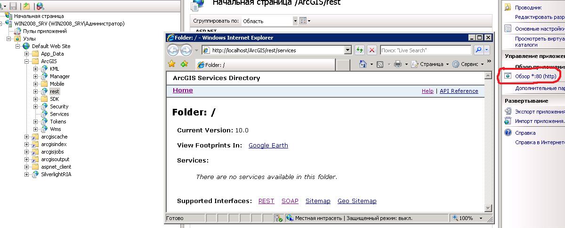Click the Home page icon in IE
Screen dimensions: 565x228
click(x=363, y=64)
